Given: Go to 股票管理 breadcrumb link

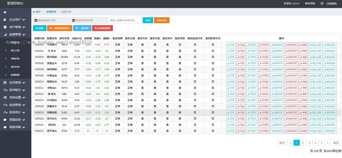Looking at the screenshot, I should (x=51, y=12).
